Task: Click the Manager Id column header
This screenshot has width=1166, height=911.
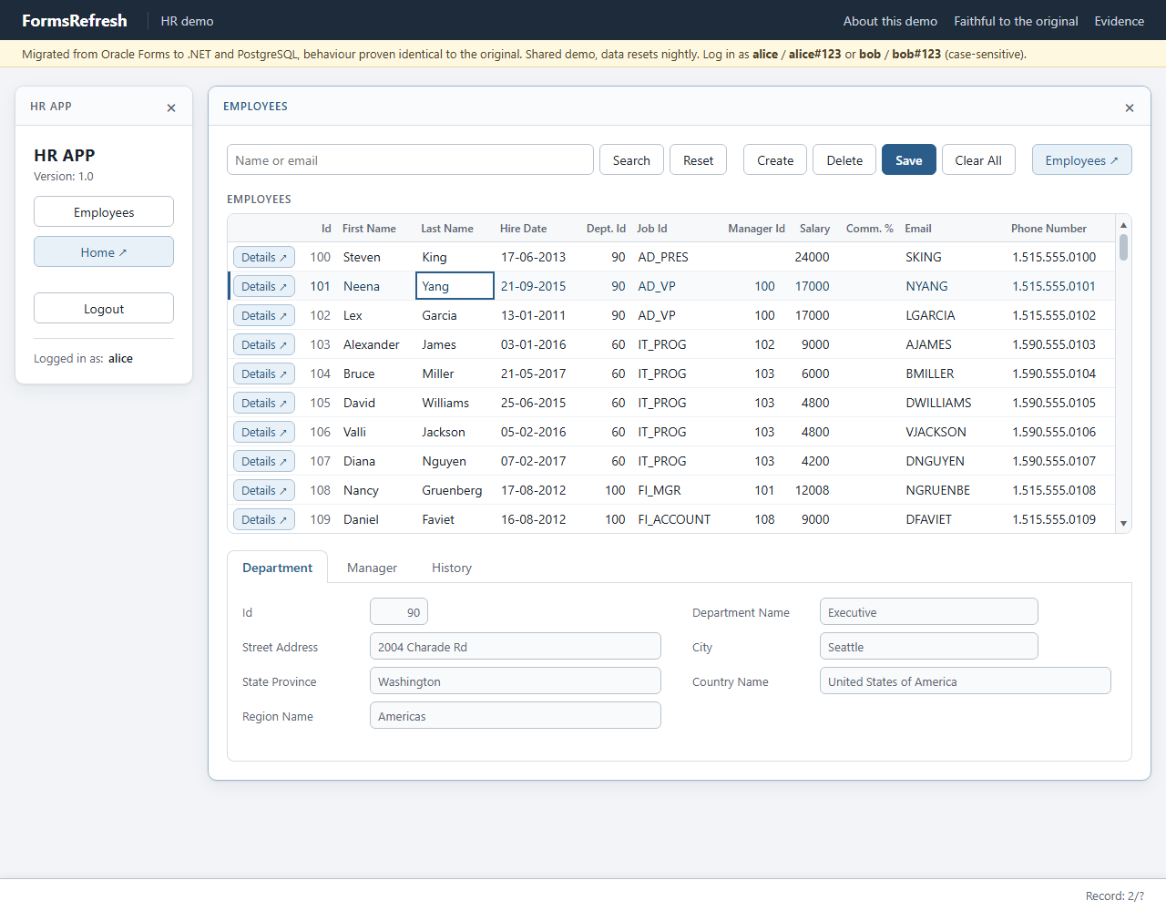Action: pyautogui.click(x=756, y=229)
